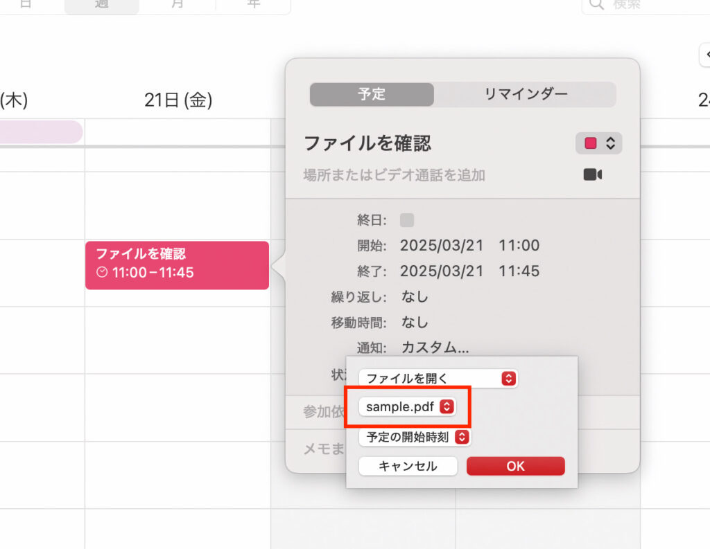Viewport: 710px width, 549px height.
Task: Open the 予定の開始時刻 timing dropdown
Action: pos(414,437)
